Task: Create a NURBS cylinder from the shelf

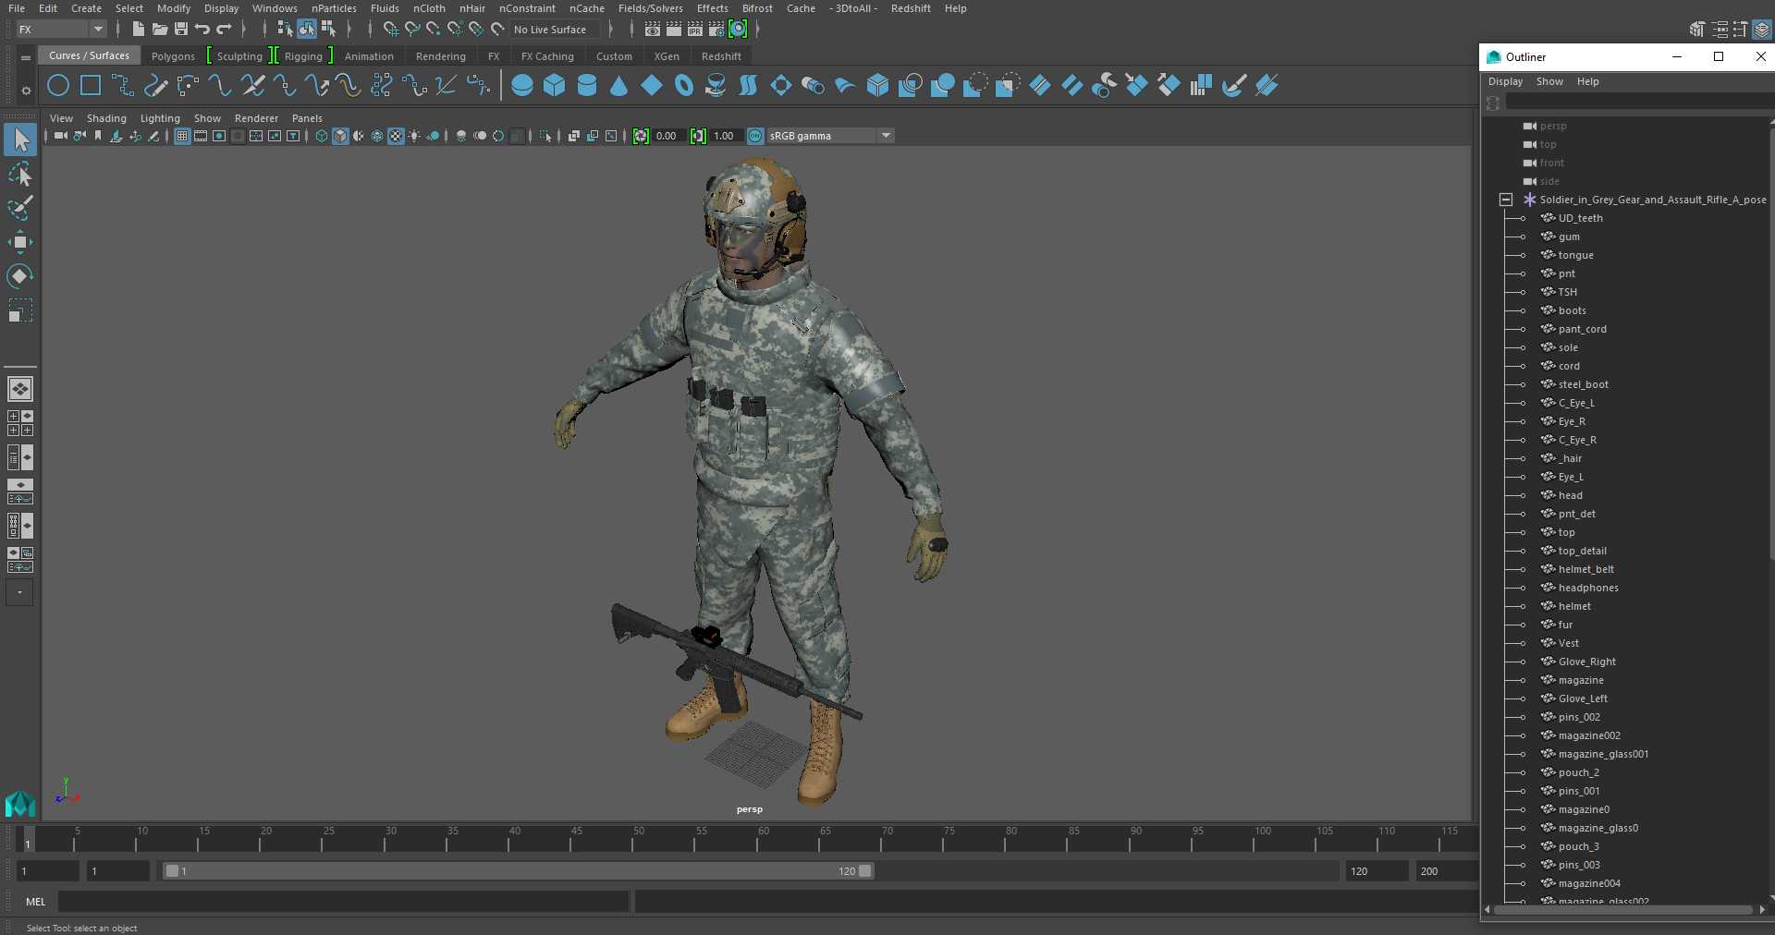Action: point(587,86)
